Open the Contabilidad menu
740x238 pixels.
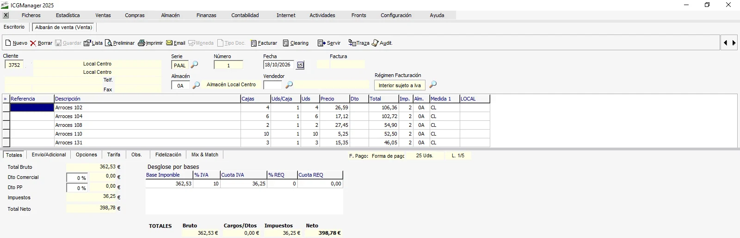click(245, 15)
